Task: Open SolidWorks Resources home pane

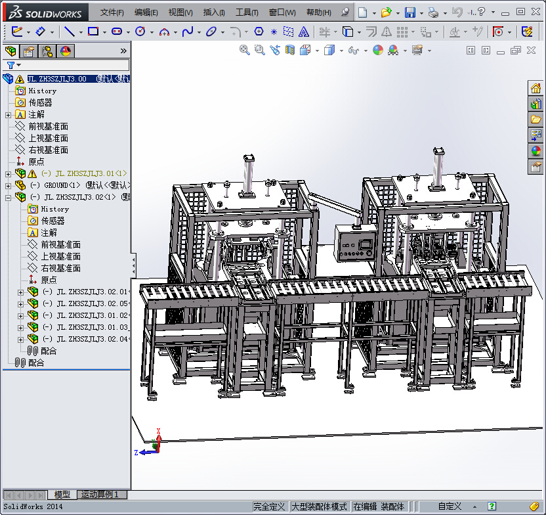Action: coord(535,88)
